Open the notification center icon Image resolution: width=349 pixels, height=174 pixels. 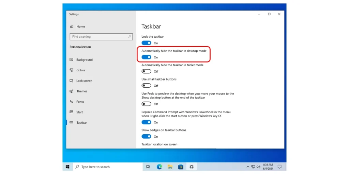(x=279, y=167)
